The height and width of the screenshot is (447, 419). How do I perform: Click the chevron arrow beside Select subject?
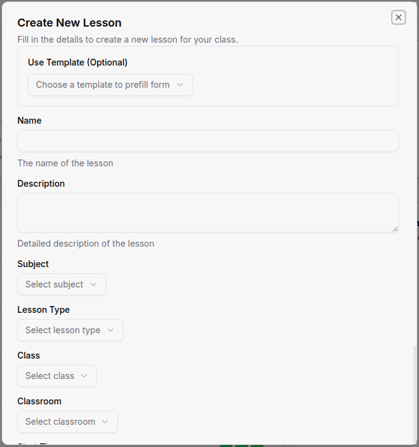tap(93, 284)
